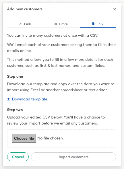This screenshot has height=169, width=124.
Task: Select the CSV tab label
Action: 100,24
